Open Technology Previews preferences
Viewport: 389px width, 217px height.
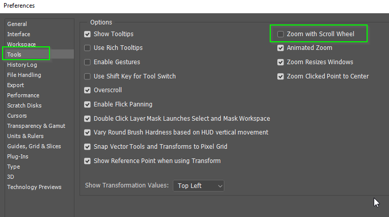click(x=34, y=187)
